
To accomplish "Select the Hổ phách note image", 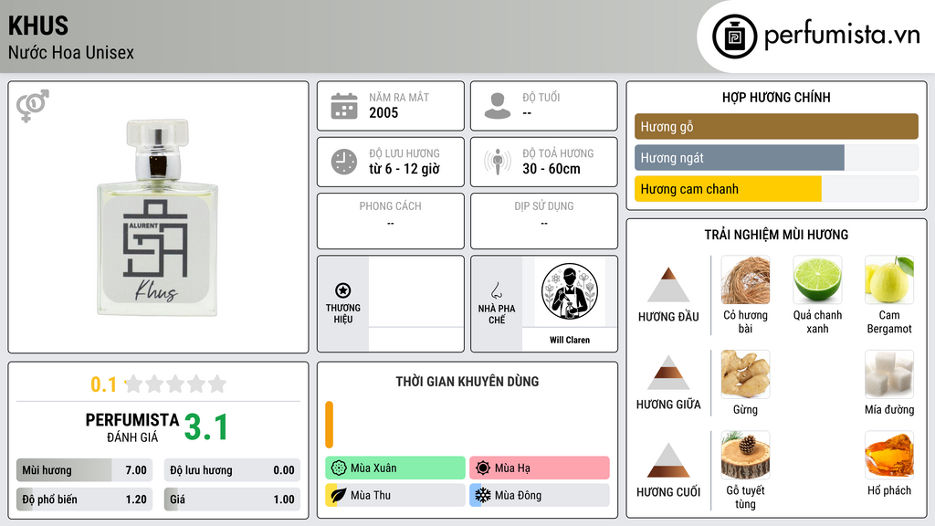I will pyautogui.click(x=889, y=456).
